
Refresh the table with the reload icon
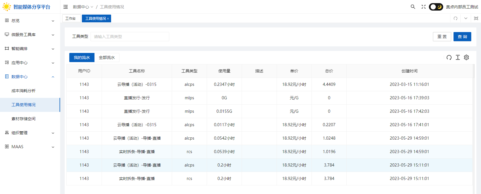click(x=449, y=58)
